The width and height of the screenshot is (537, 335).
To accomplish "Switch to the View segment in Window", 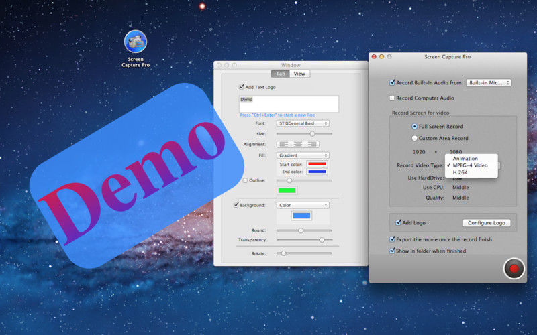I will [x=299, y=74].
